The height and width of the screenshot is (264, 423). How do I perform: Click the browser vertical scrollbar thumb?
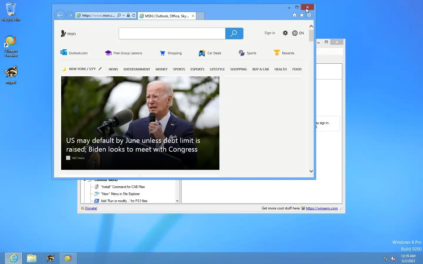311,35
